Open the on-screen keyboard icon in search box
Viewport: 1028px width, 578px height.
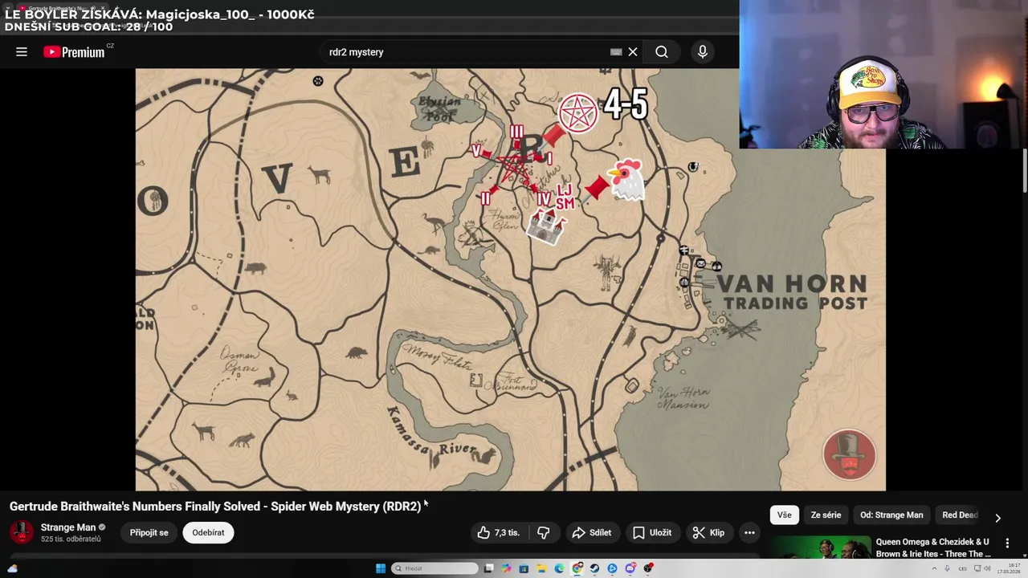pyautogui.click(x=616, y=51)
